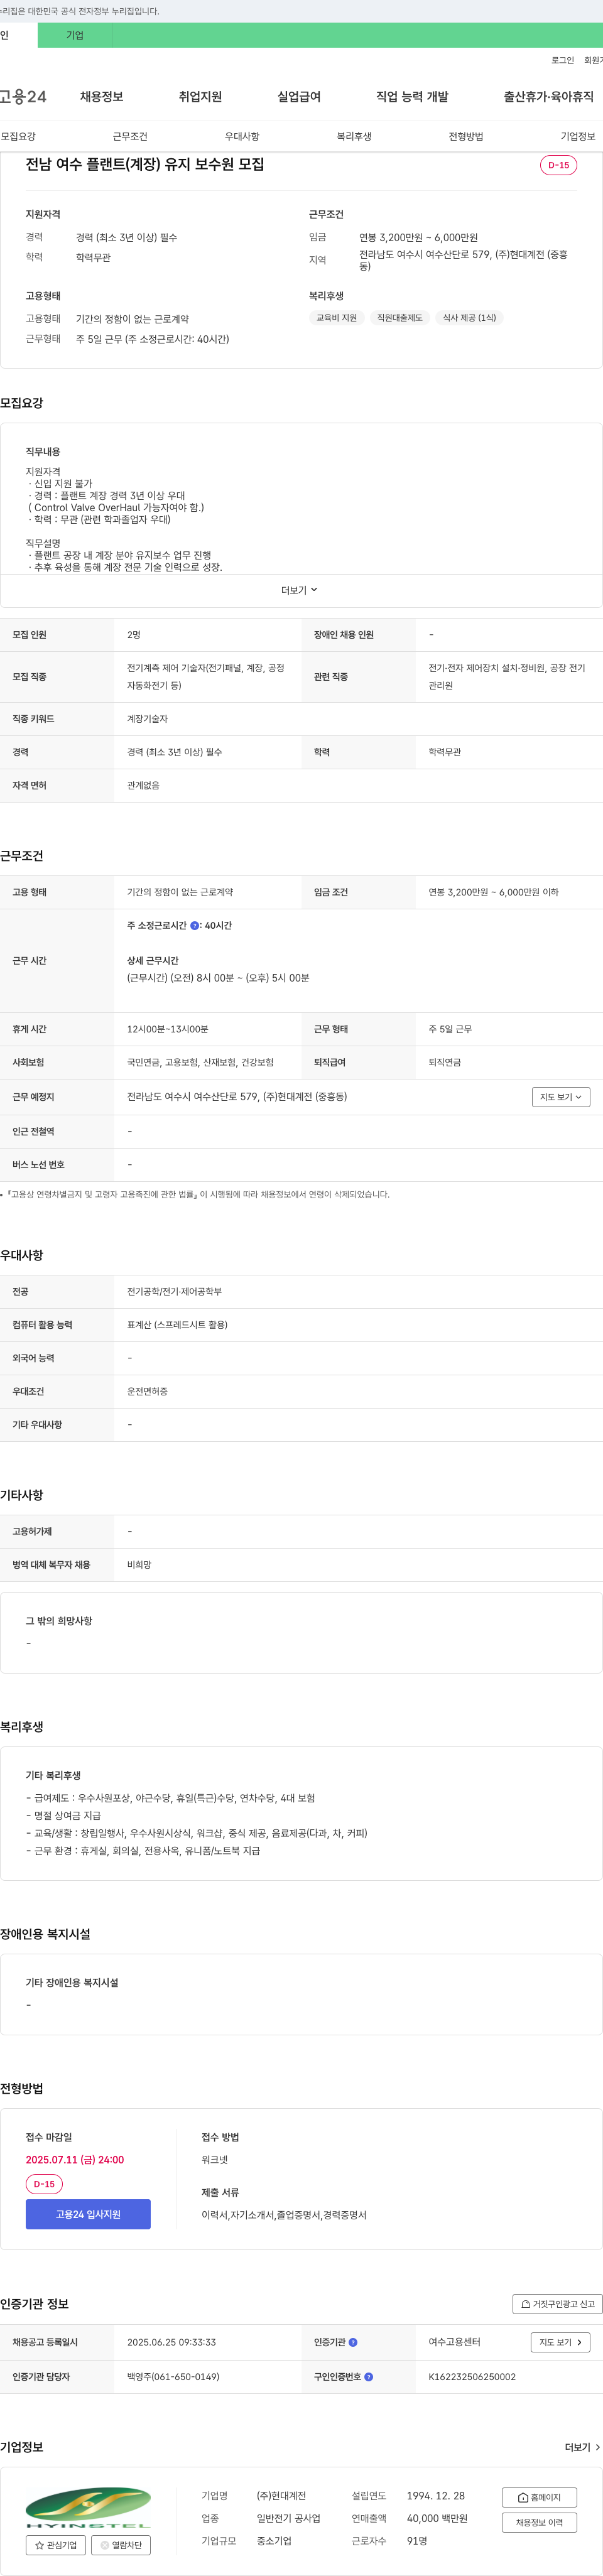Screen dimensions: 603x2576
Task: Click the help icon next to 구인인증번호
Action: click(x=369, y=2377)
